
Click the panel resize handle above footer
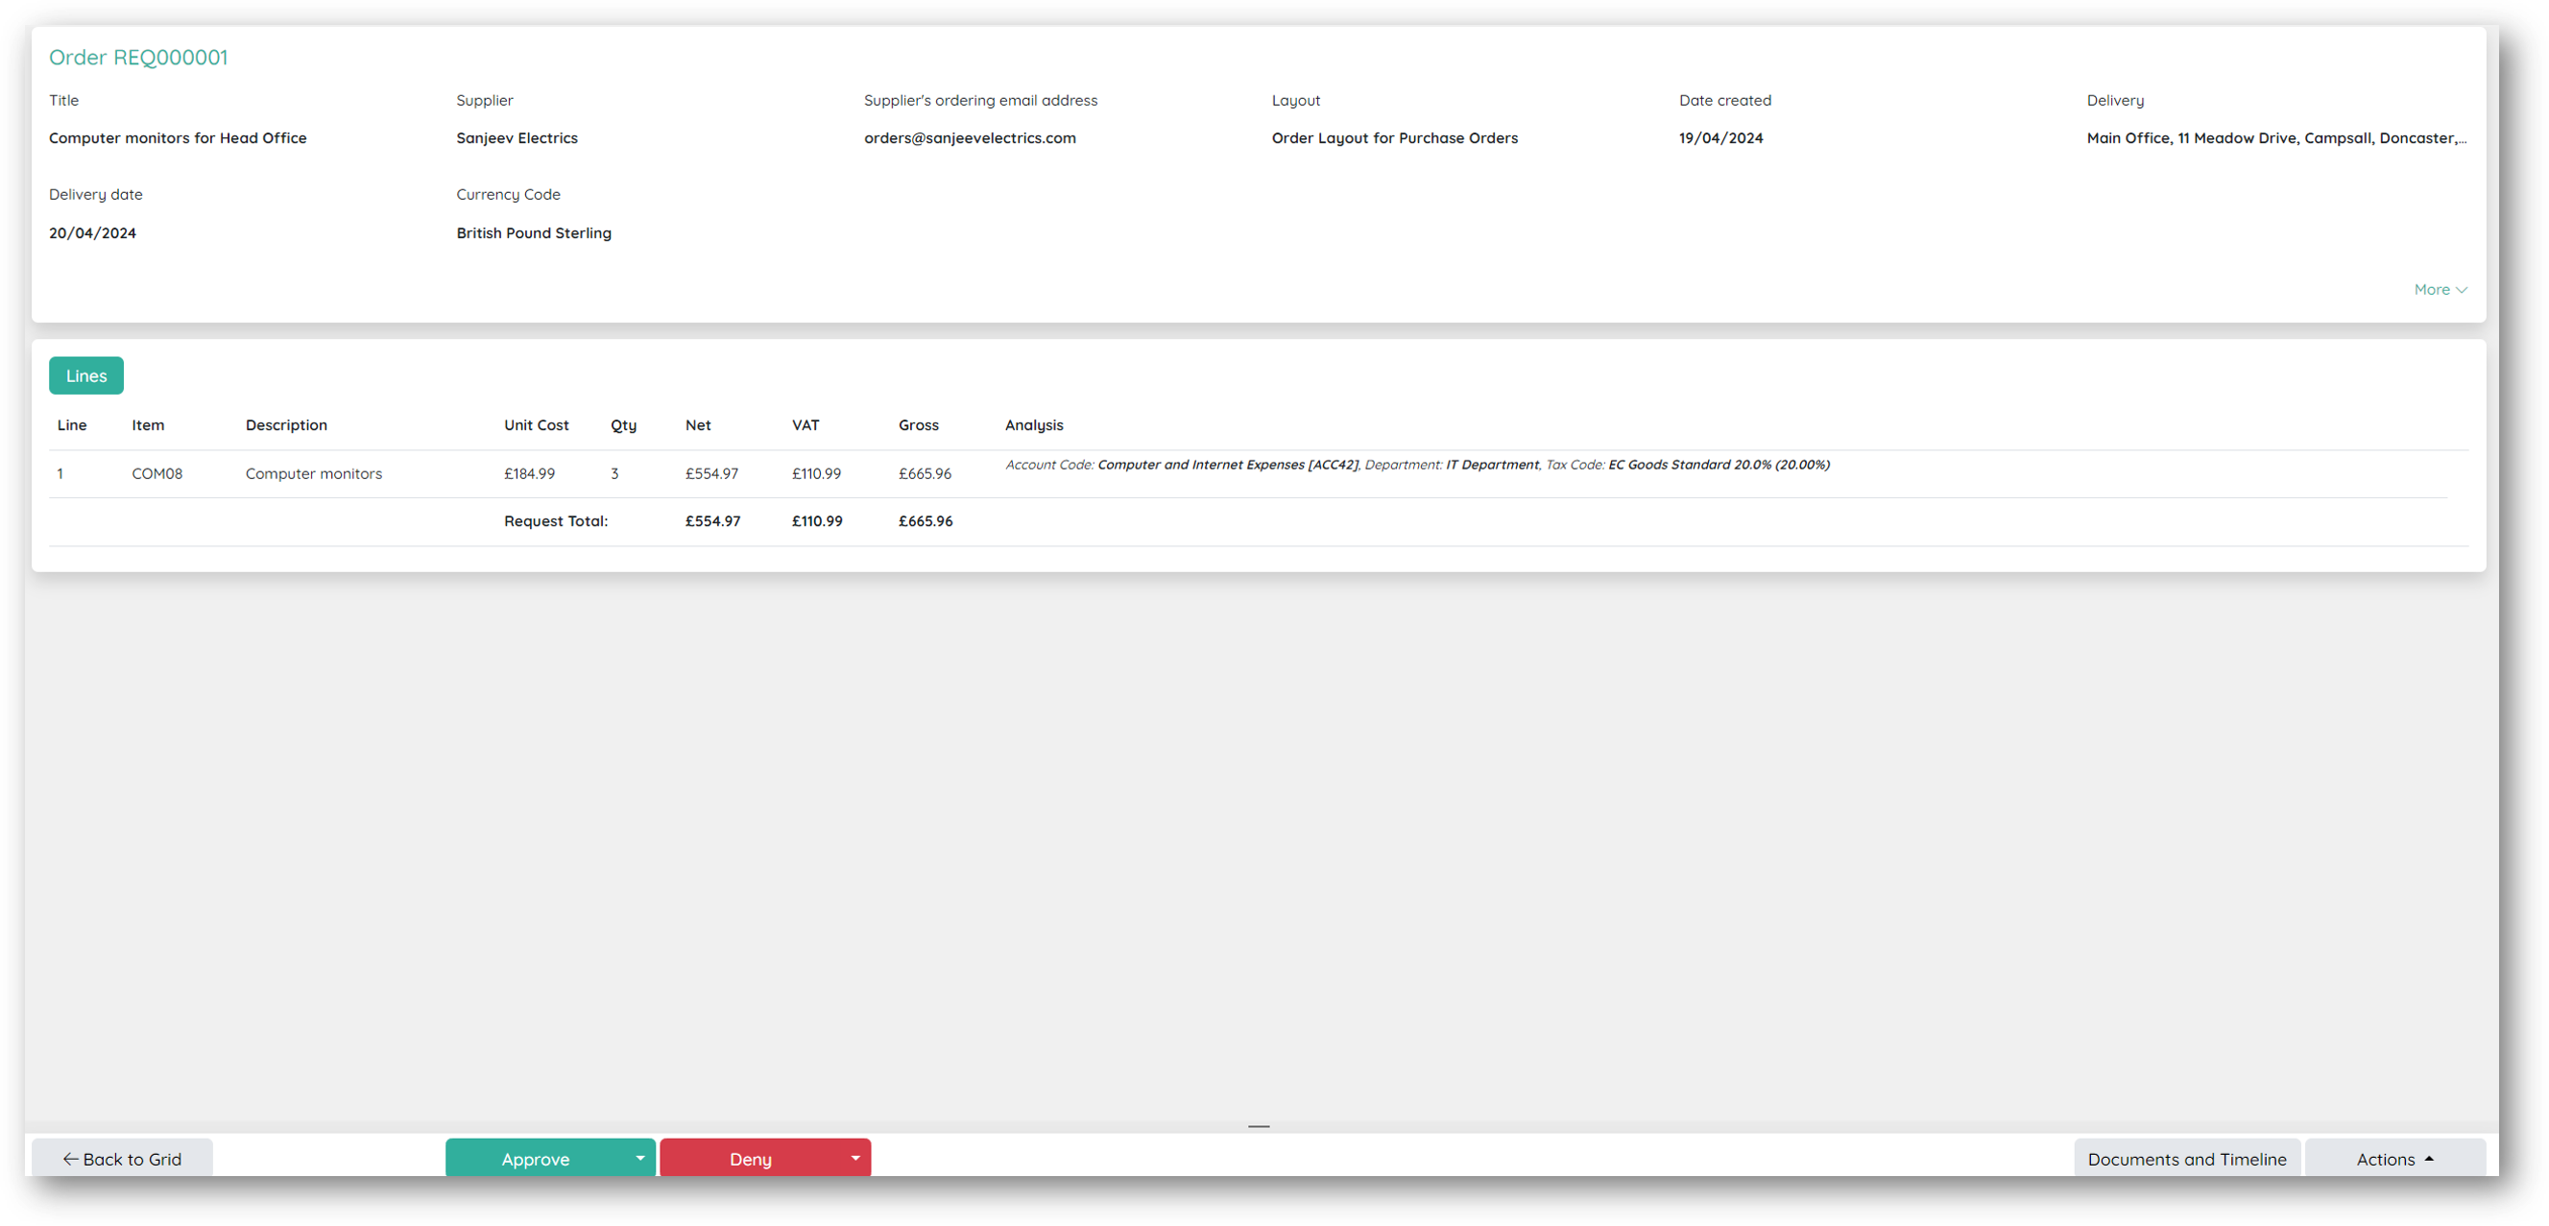click(1258, 1126)
